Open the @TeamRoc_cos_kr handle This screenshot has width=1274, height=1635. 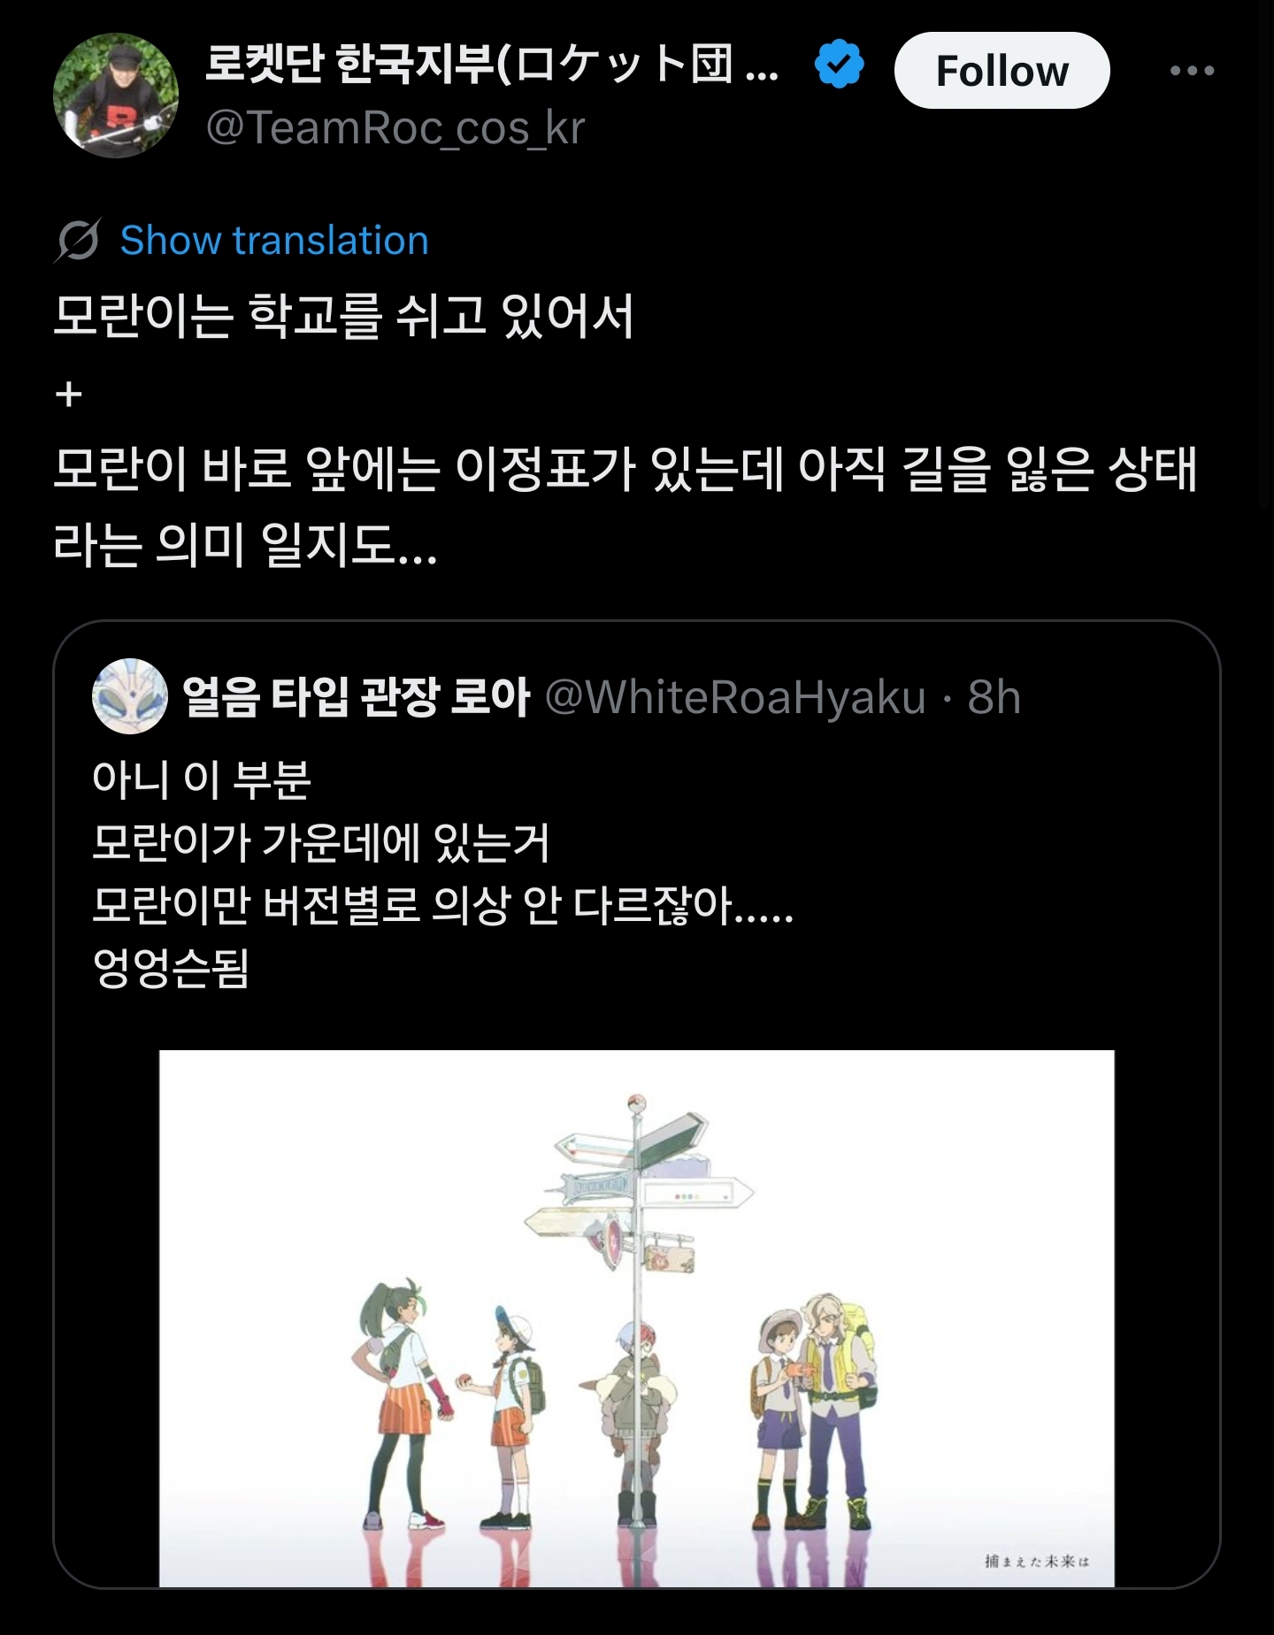(395, 128)
